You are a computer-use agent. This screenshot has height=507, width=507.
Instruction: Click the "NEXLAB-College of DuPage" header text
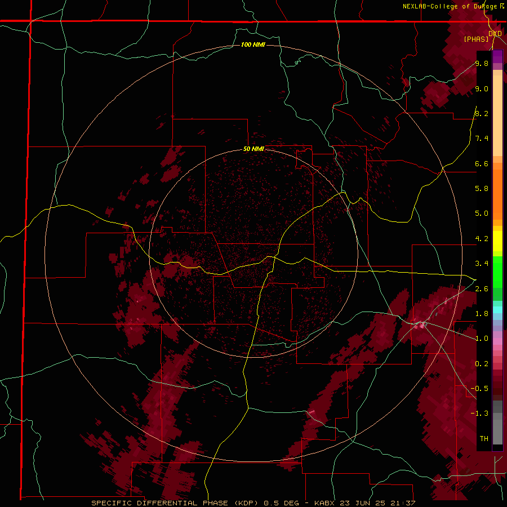[450, 6]
